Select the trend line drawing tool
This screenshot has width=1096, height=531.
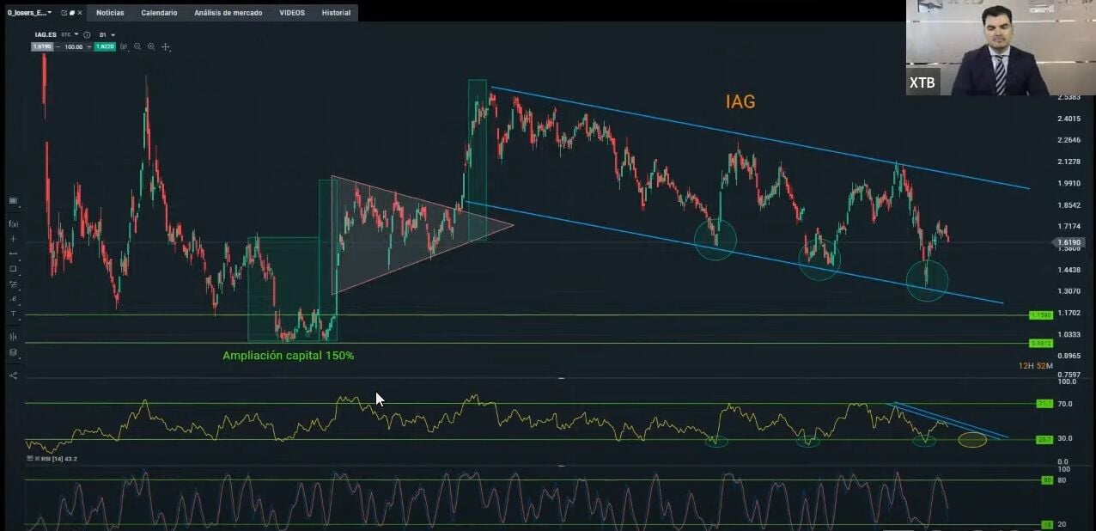tap(13, 254)
